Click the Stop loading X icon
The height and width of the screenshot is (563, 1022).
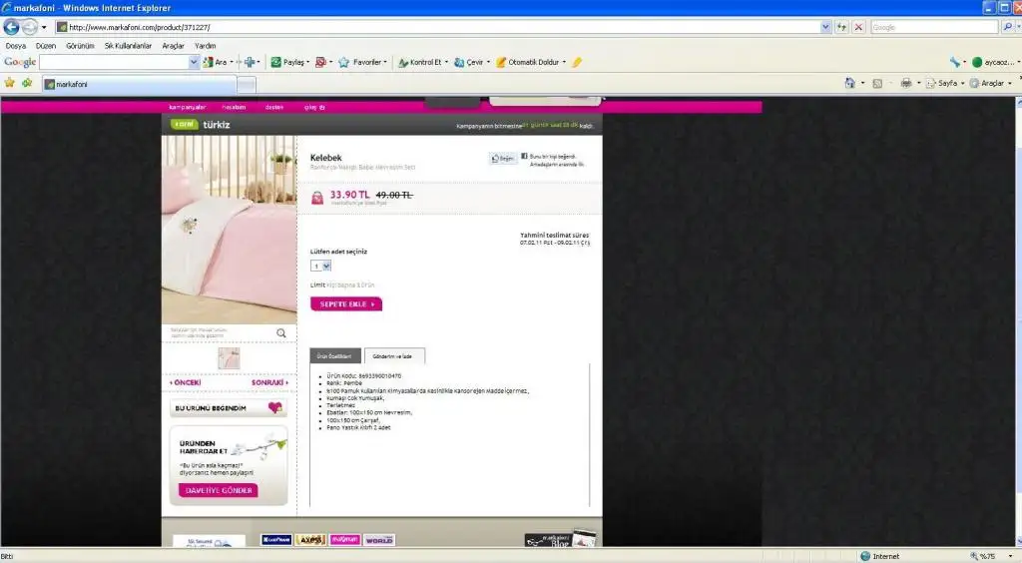tap(857, 27)
